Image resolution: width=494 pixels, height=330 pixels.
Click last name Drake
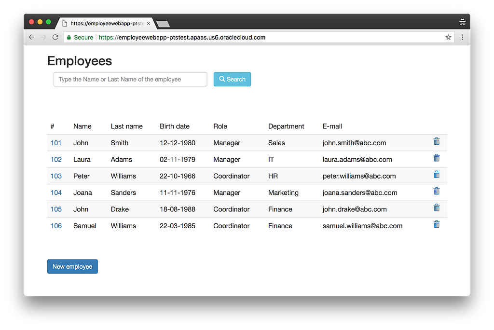tap(120, 209)
